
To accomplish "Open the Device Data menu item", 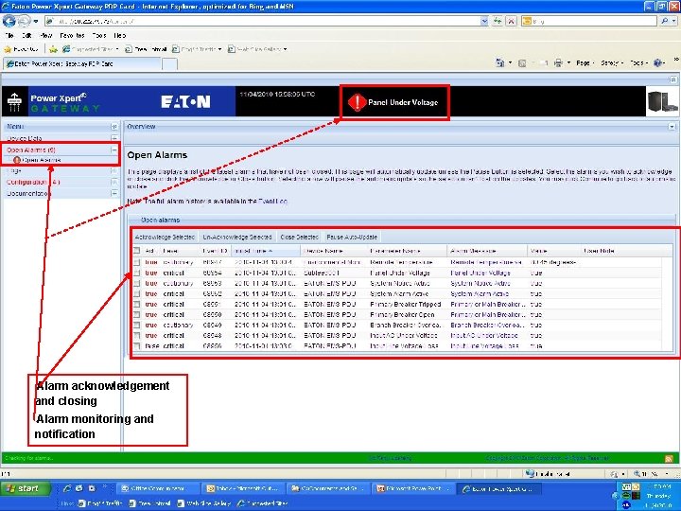I will [25, 138].
